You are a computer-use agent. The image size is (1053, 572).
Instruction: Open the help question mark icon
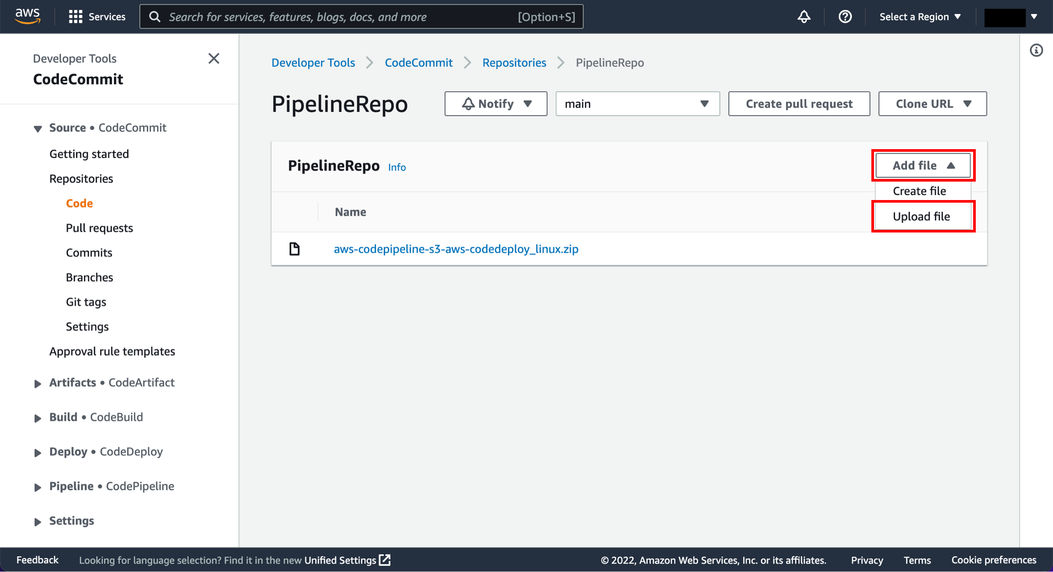(845, 17)
